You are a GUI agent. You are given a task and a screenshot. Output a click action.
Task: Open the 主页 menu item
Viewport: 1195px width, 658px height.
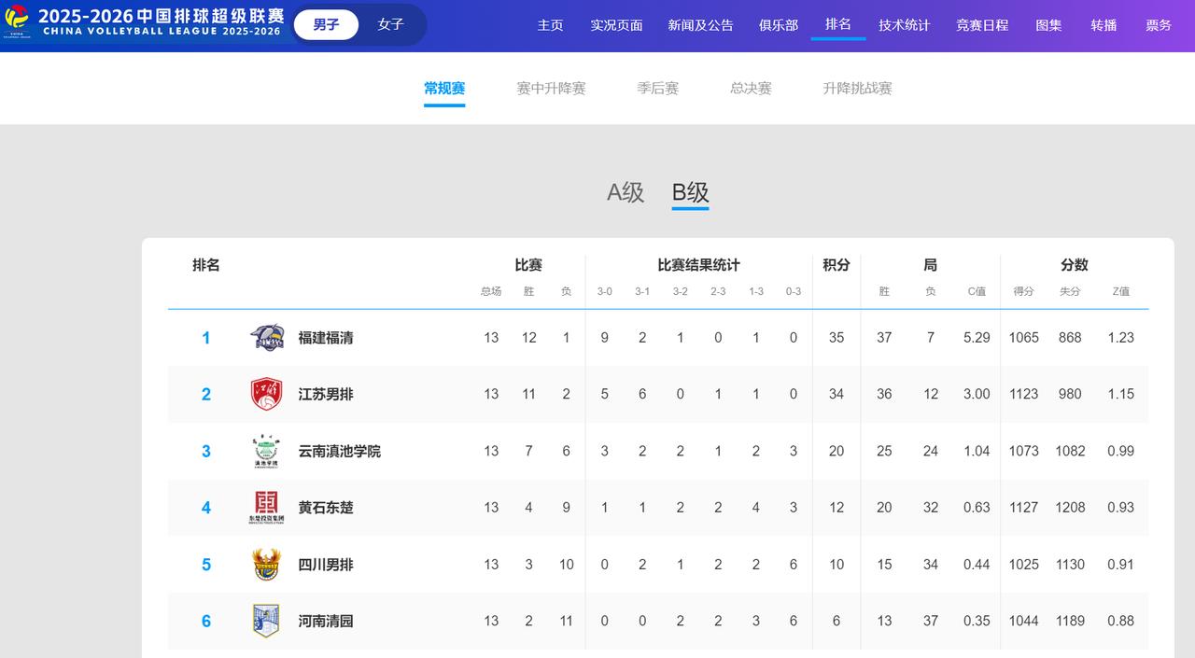point(550,25)
